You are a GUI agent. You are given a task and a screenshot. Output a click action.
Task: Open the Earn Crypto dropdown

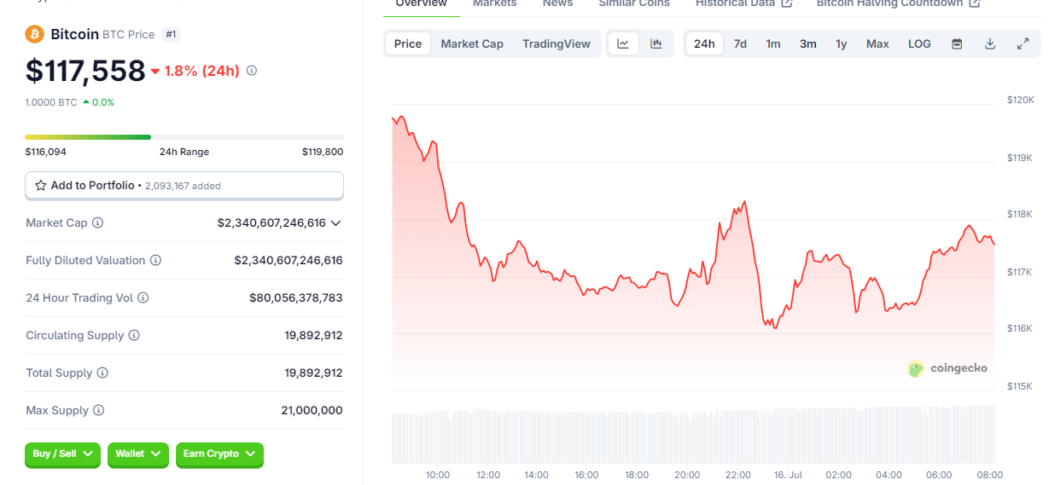click(x=219, y=454)
